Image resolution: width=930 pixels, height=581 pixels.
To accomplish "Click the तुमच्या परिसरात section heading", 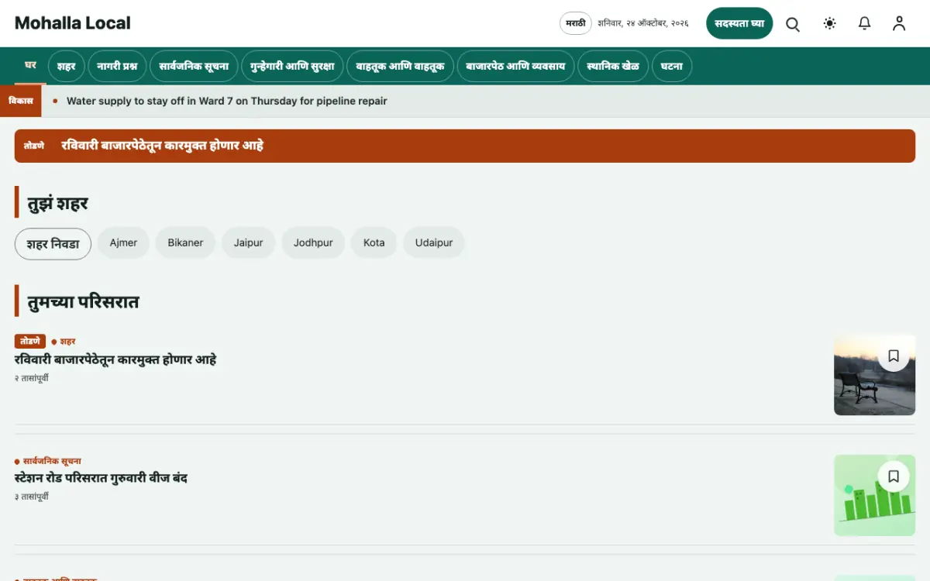I will (x=83, y=301).
